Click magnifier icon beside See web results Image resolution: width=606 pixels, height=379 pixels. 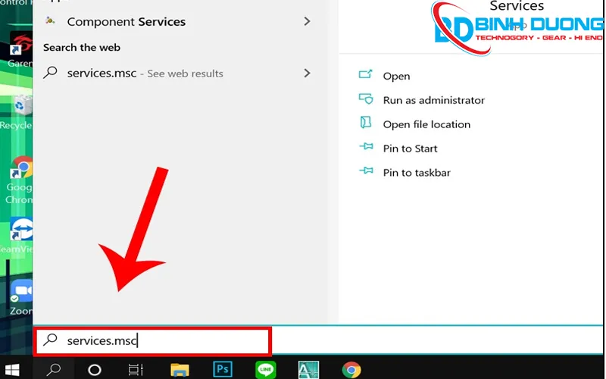[x=50, y=72]
